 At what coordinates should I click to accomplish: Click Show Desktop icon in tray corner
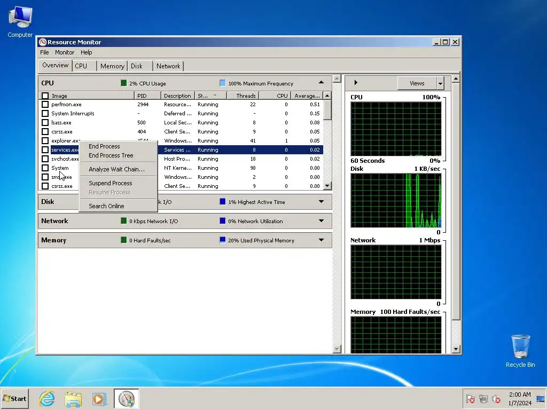pos(541,398)
